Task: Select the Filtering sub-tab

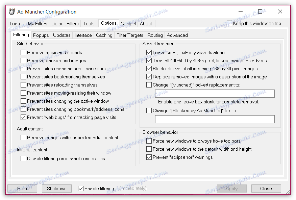Action: coord(21,35)
